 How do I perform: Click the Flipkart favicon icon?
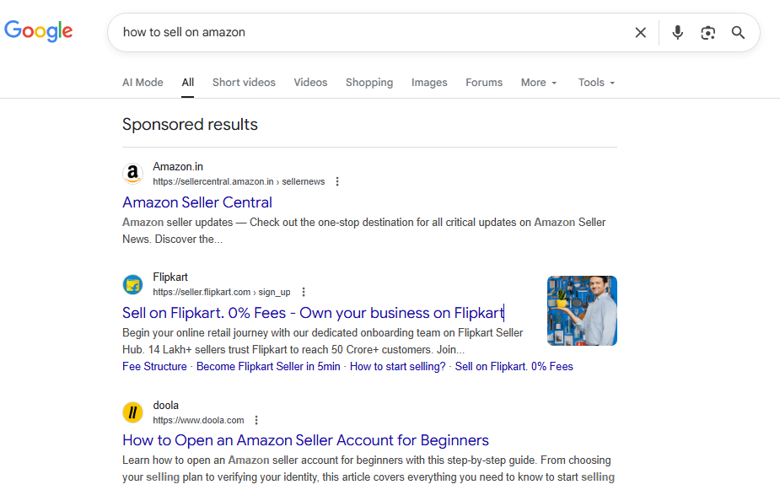tap(132, 284)
